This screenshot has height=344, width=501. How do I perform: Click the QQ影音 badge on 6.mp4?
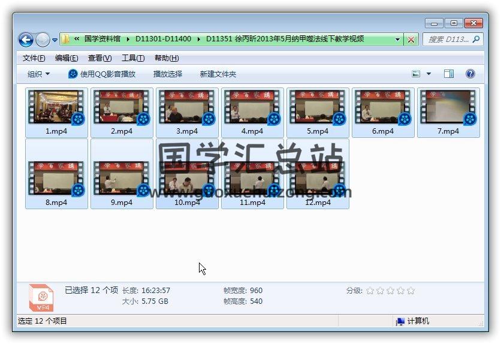point(405,119)
